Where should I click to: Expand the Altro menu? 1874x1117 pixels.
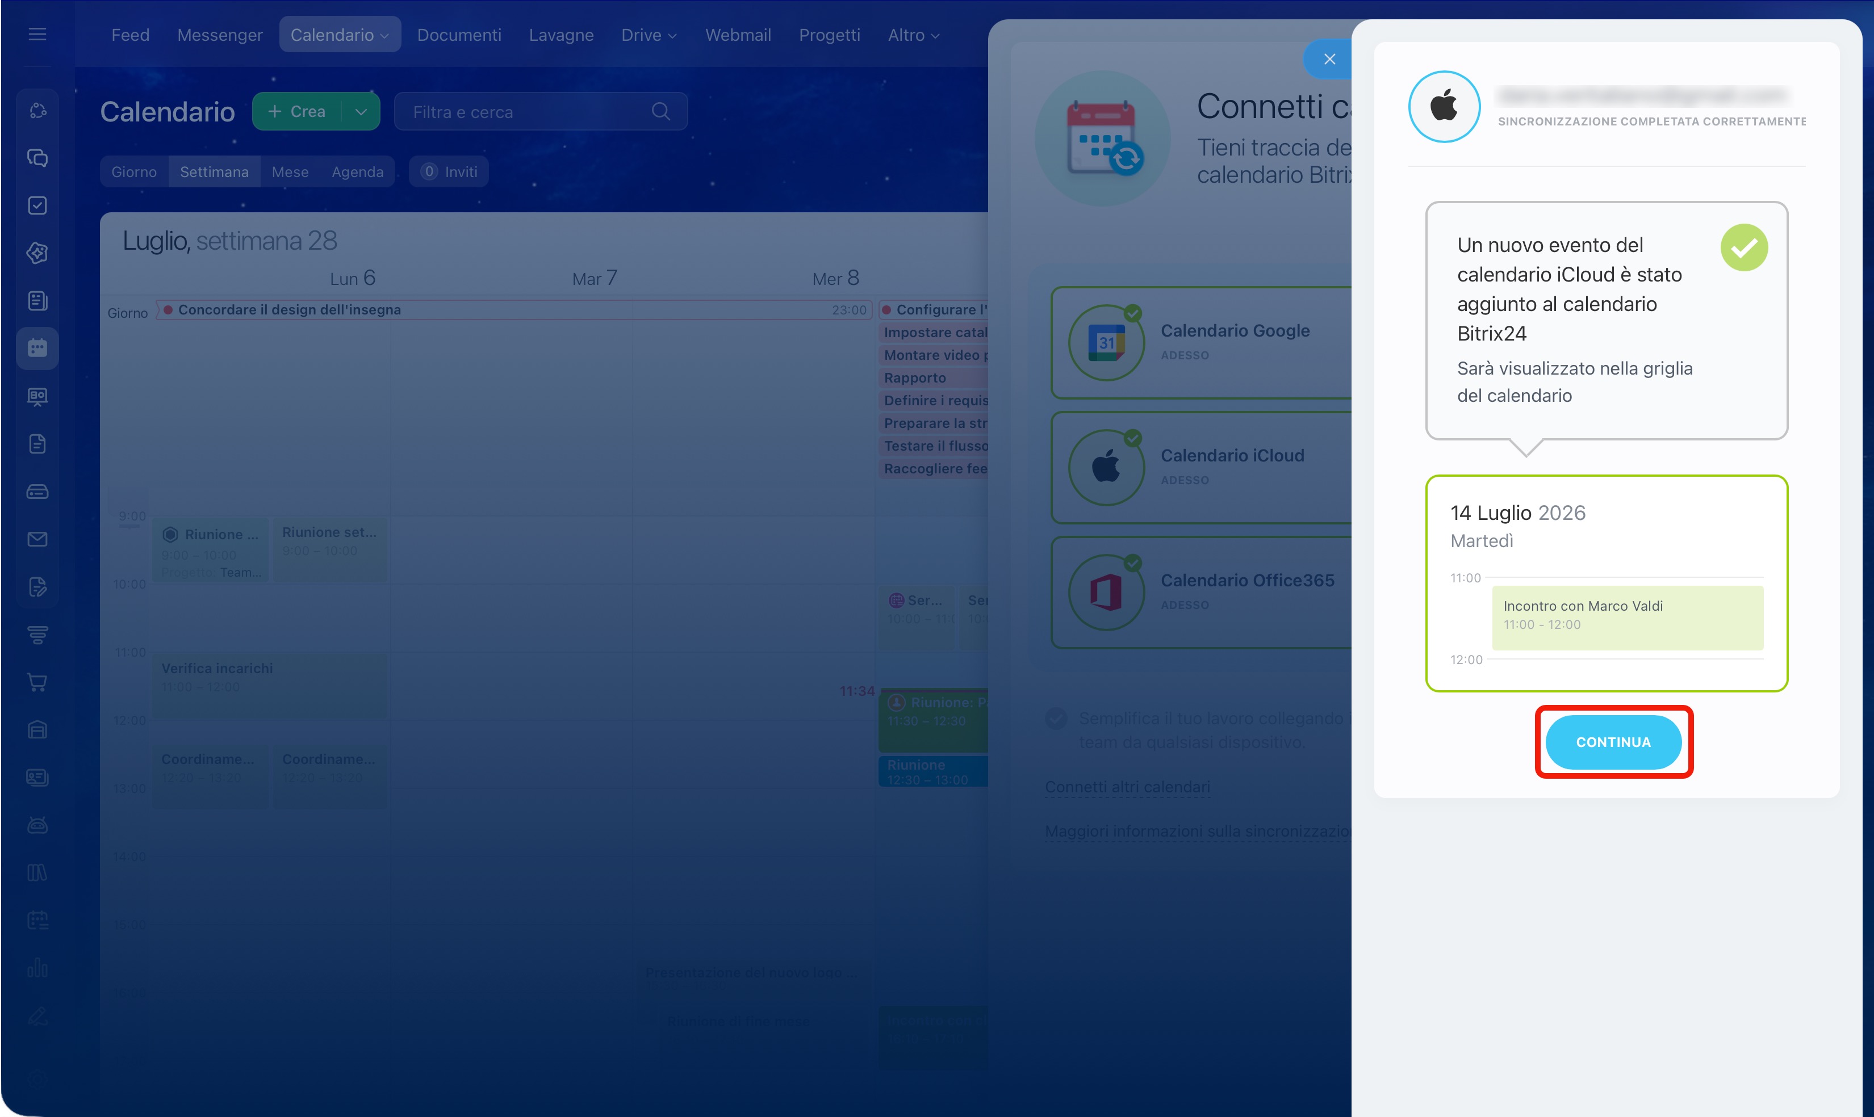click(x=913, y=35)
